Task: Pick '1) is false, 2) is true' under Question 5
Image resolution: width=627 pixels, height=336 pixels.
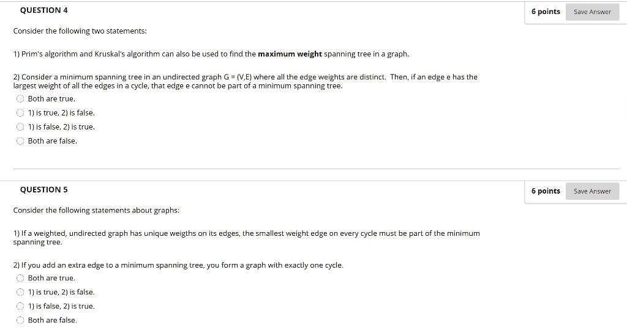Action: (x=20, y=306)
